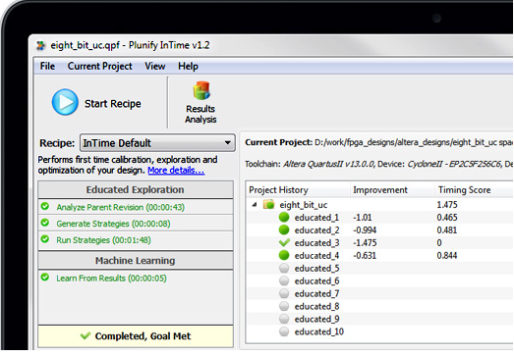Select the educated_5 row
The height and width of the screenshot is (356, 514).
pyautogui.click(x=379, y=268)
